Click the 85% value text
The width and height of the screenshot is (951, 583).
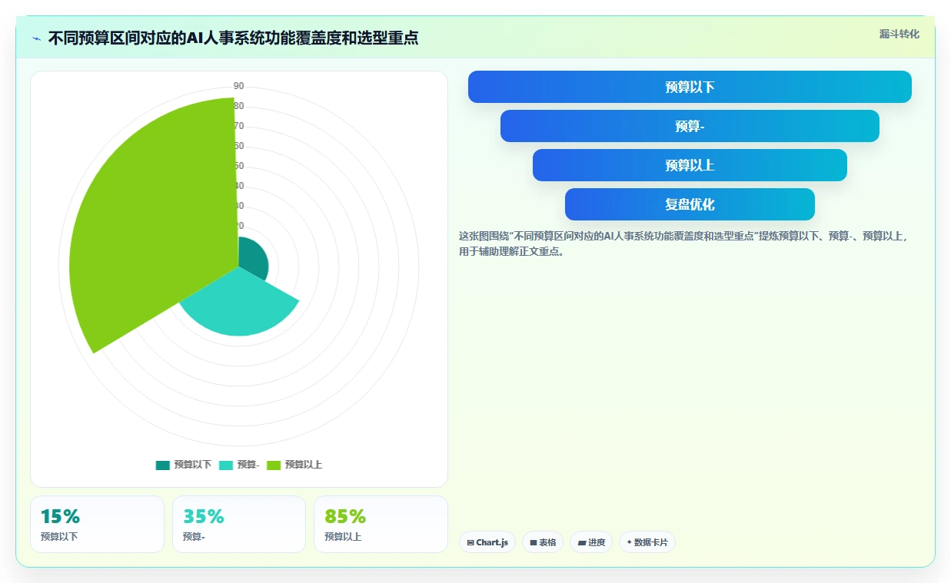point(345,516)
